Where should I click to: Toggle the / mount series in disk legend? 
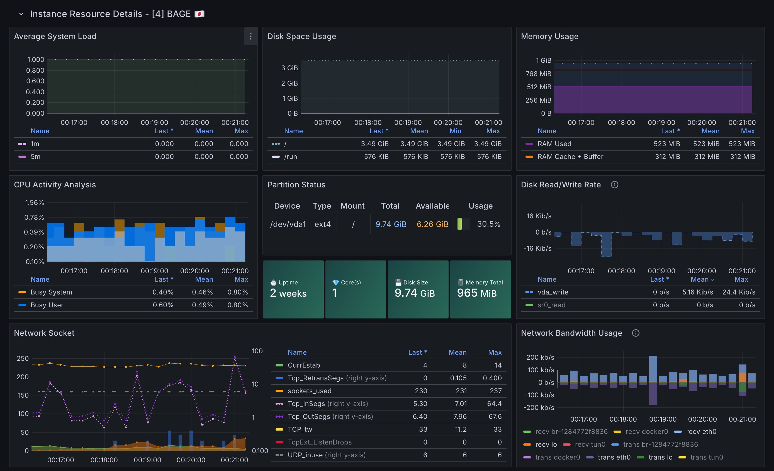pyautogui.click(x=285, y=144)
